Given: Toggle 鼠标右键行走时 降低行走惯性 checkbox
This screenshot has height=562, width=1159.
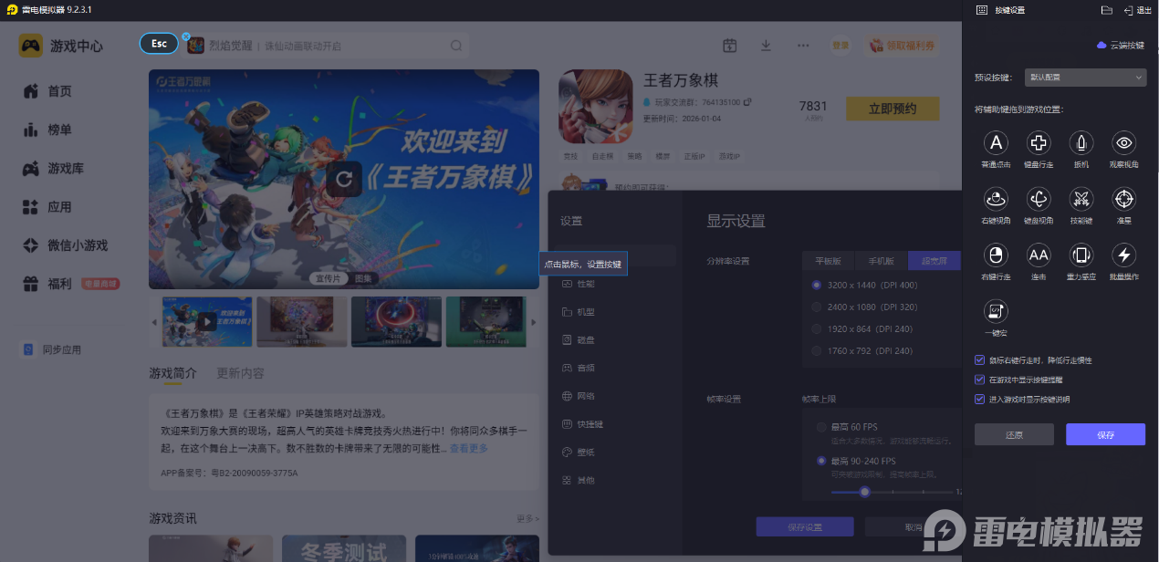Looking at the screenshot, I should (x=980, y=360).
